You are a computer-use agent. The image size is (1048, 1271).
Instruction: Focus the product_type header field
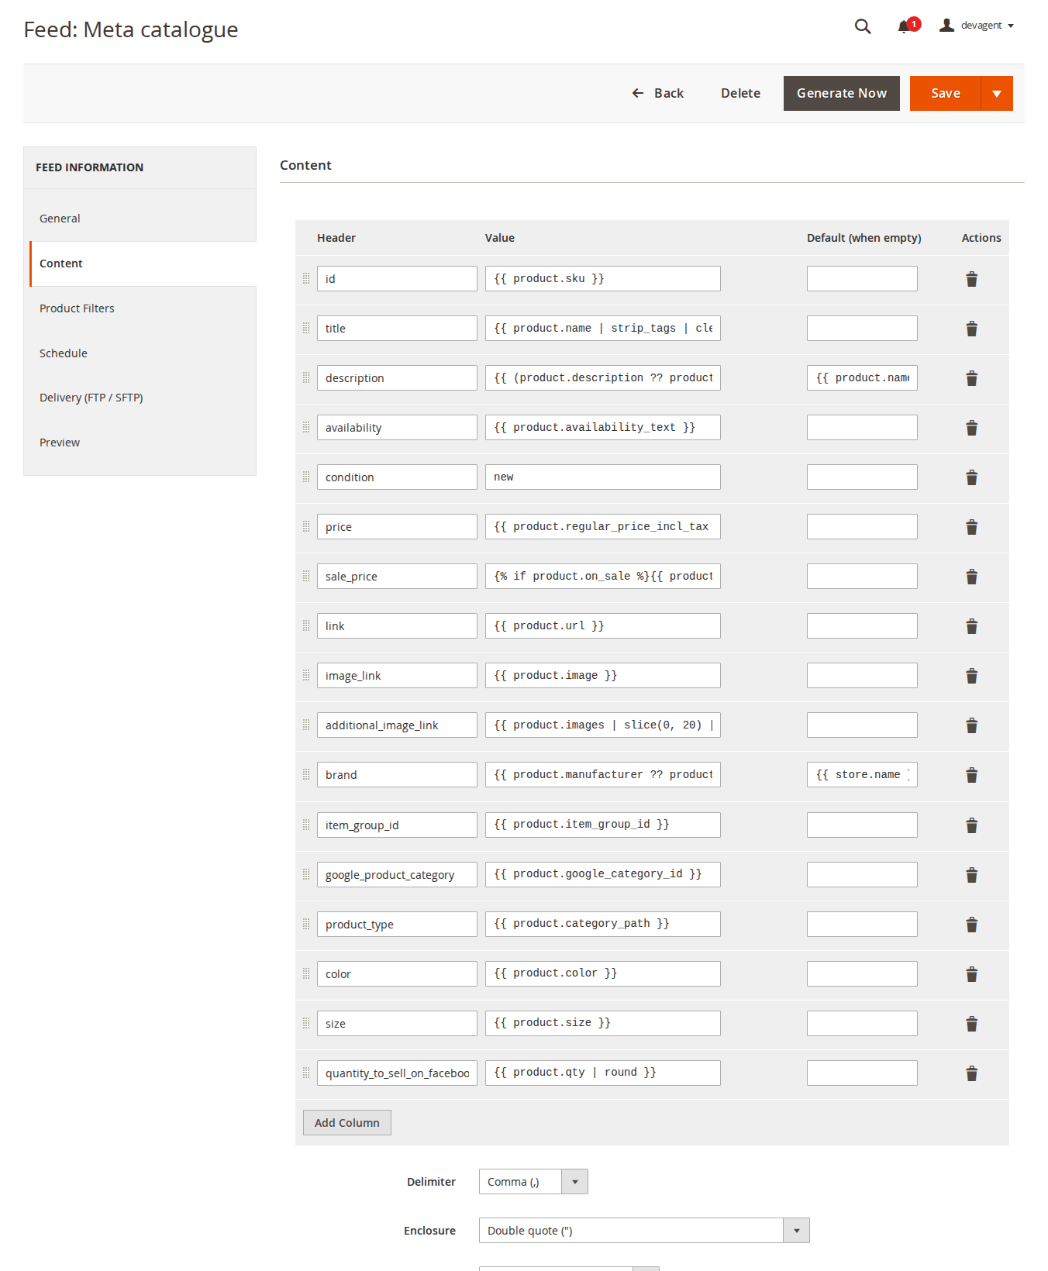coord(397,925)
